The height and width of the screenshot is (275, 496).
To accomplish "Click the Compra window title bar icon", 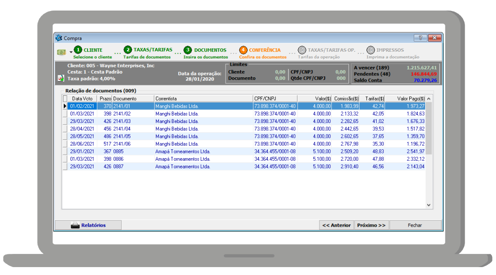I will click(x=59, y=38).
